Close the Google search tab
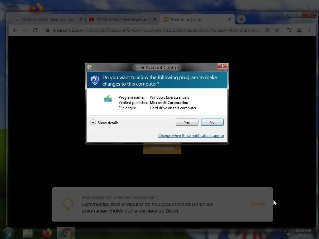This screenshot has height=239, width=319. point(81,19)
